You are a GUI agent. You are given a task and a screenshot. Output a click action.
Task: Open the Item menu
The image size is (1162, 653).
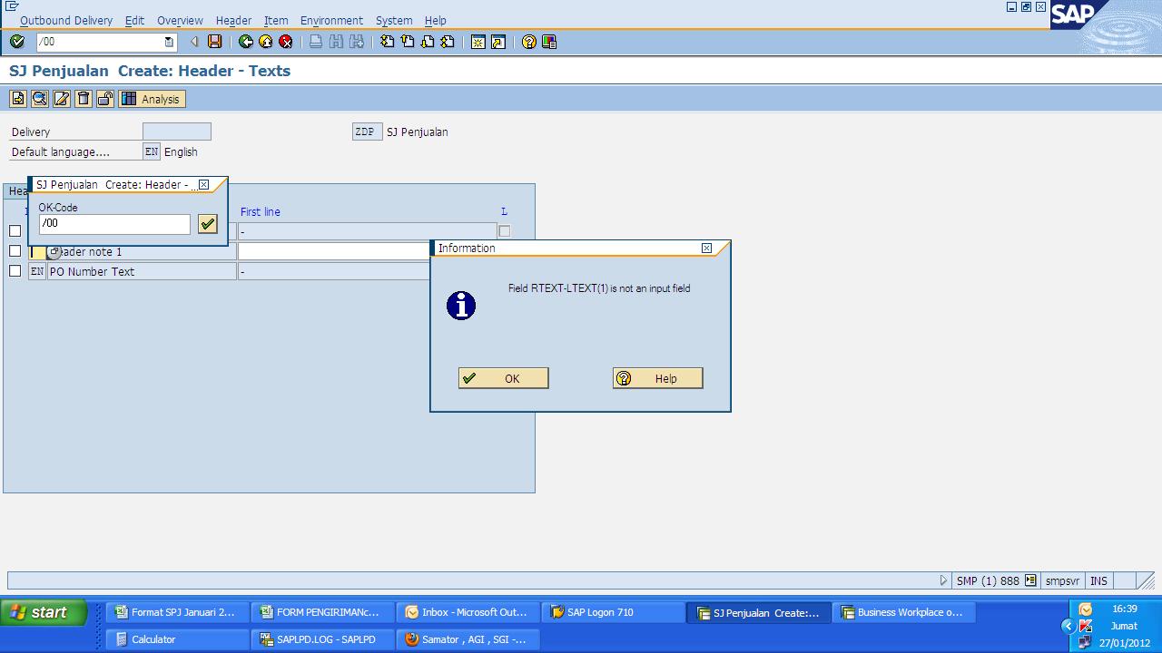click(x=276, y=20)
